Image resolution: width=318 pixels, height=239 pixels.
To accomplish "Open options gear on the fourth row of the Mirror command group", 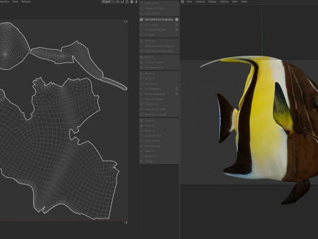I will point(177,89).
